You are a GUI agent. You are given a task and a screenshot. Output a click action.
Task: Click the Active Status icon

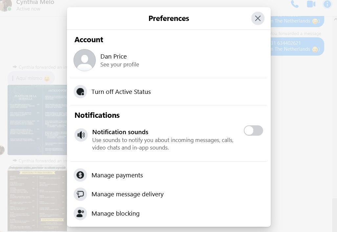point(80,92)
